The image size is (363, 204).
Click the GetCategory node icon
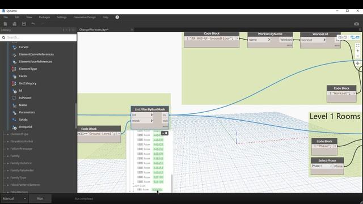point(14,83)
